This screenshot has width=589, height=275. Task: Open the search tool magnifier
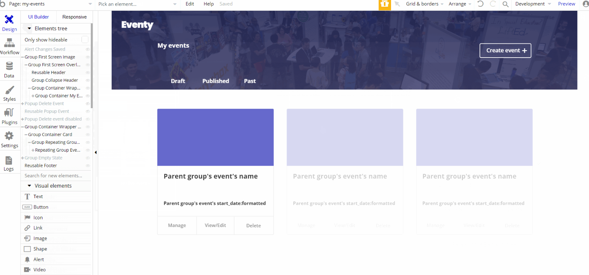pos(505,4)
